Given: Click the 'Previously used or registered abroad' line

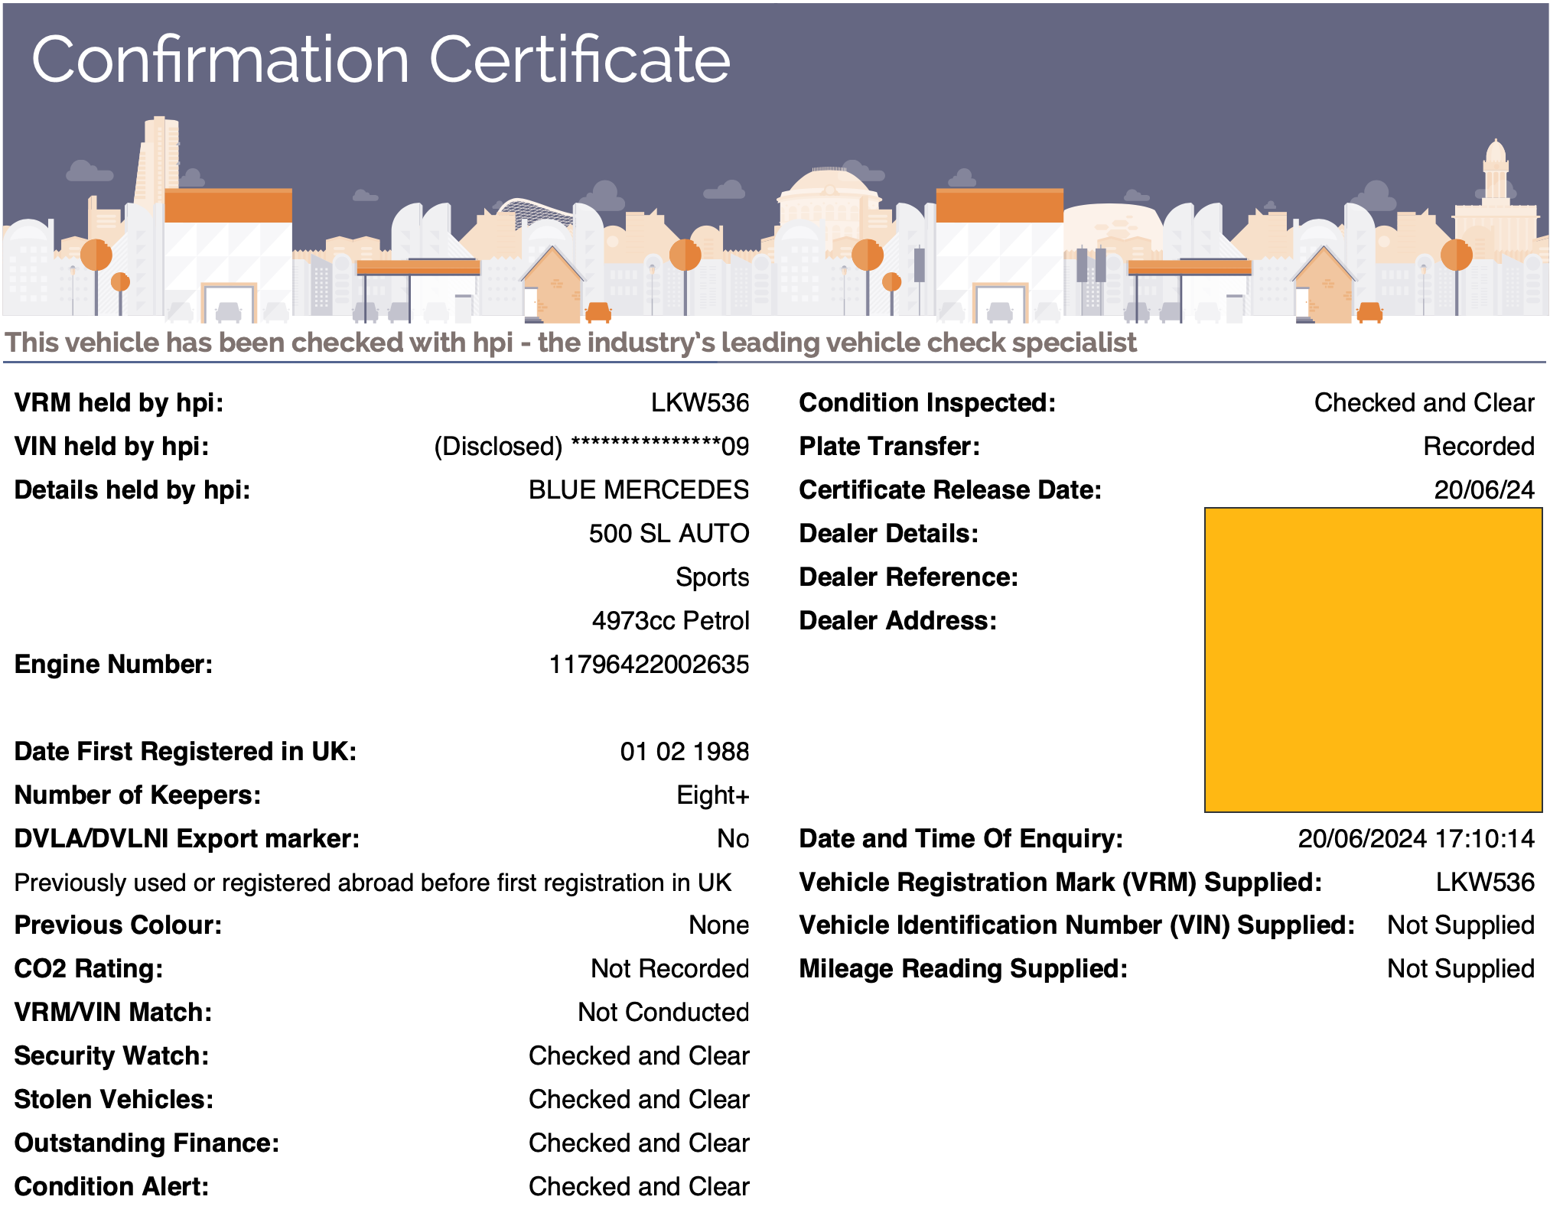Looking at the screenshot, I should tap(373, 883).
